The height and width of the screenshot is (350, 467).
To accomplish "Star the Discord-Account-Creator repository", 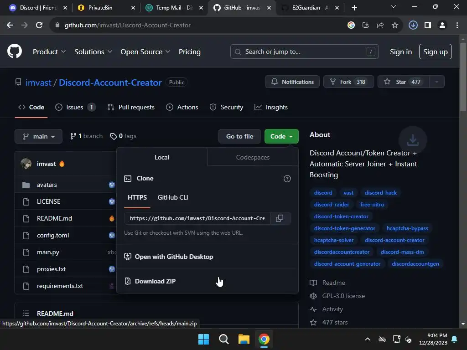I will 404,82.
